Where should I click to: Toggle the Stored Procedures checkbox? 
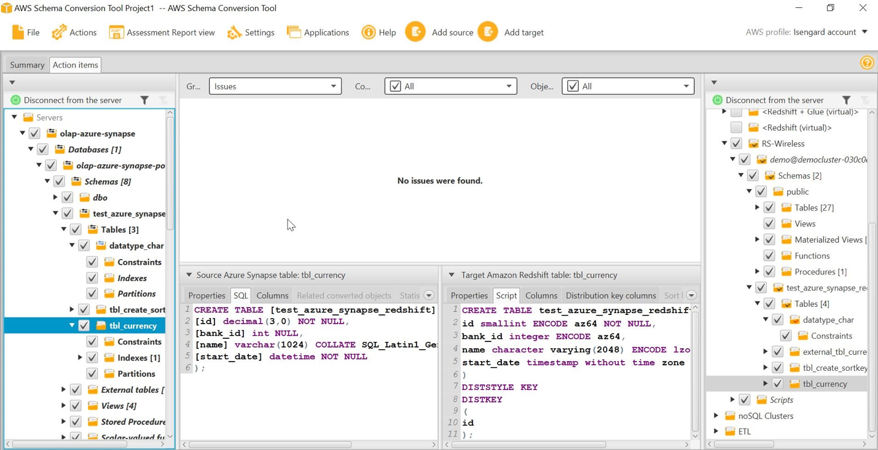point(76,422)
